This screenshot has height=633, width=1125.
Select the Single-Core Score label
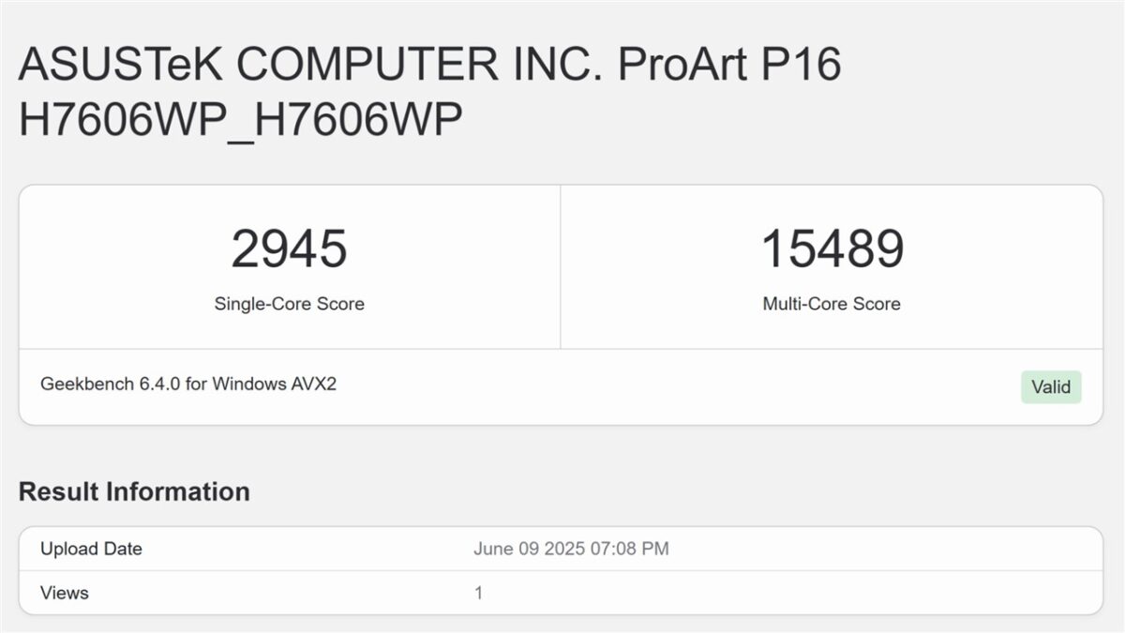coord(289,304)
